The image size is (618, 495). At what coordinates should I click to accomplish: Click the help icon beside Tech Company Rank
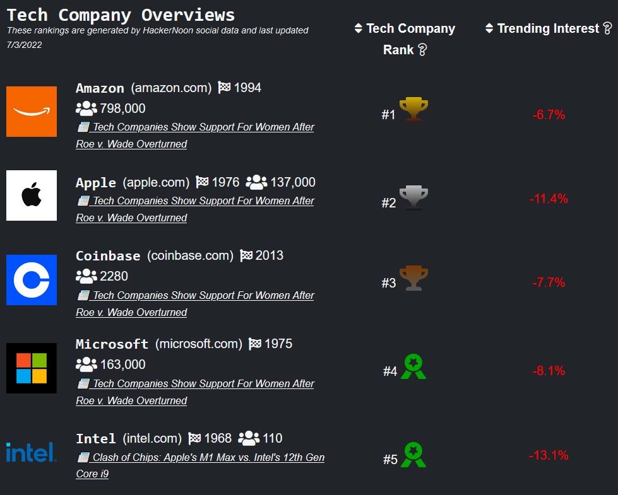tap(422, 50)
